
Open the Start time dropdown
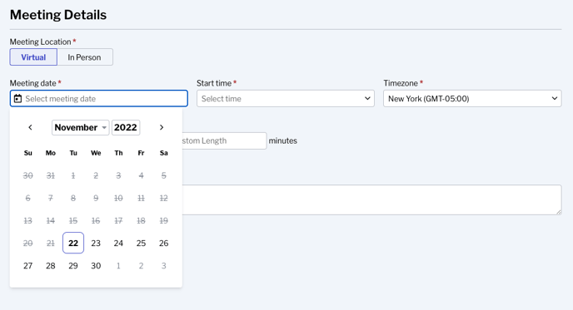[x=286, y=98]
